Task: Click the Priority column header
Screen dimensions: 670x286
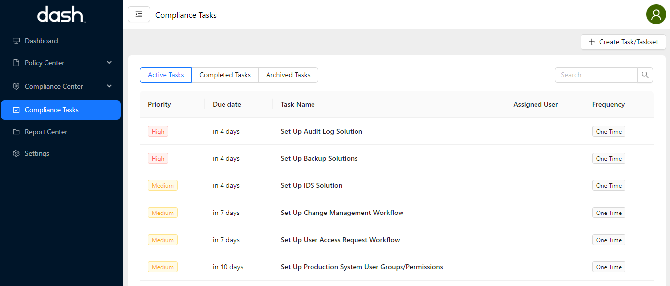Action: 159,104
